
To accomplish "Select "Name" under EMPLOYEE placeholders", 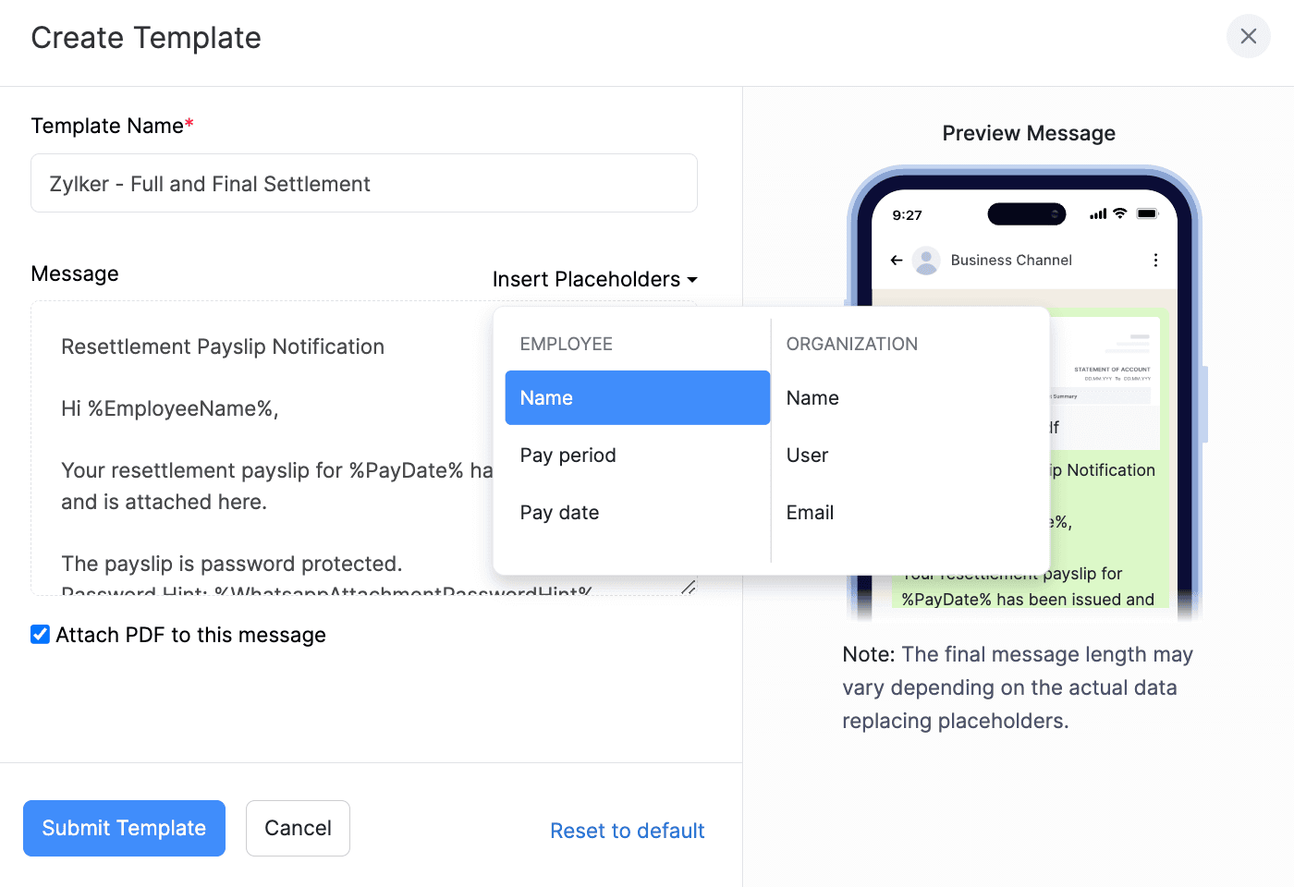I will [637, 397].
